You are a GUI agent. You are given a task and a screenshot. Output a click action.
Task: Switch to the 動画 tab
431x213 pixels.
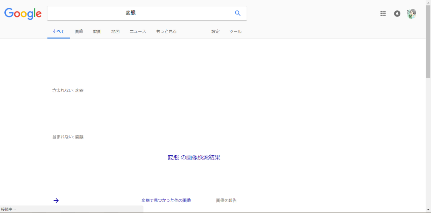pos(97,31)
